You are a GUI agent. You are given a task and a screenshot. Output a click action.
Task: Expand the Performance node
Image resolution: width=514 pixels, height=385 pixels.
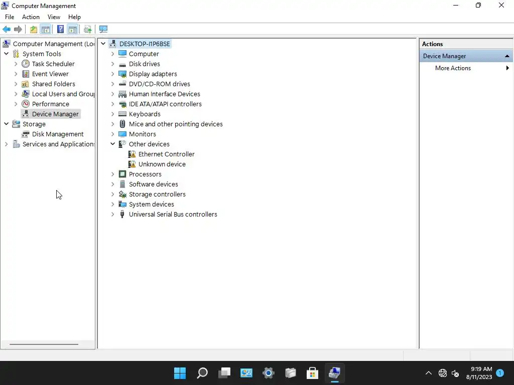16,104
